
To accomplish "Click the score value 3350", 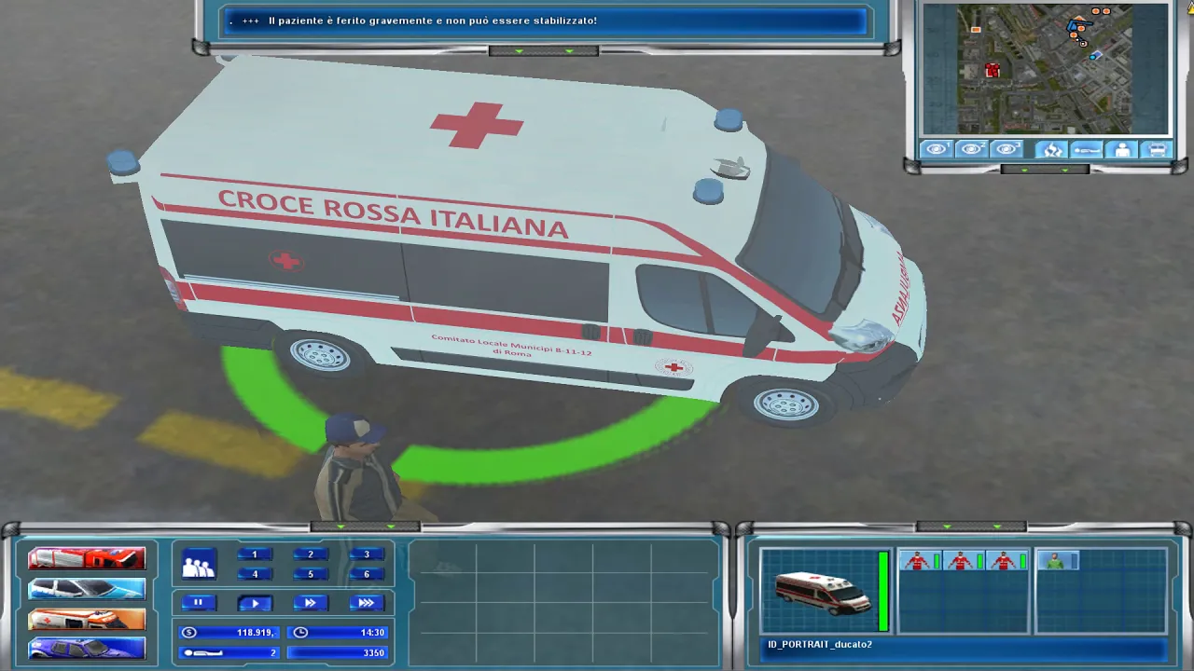I will 338,652.
